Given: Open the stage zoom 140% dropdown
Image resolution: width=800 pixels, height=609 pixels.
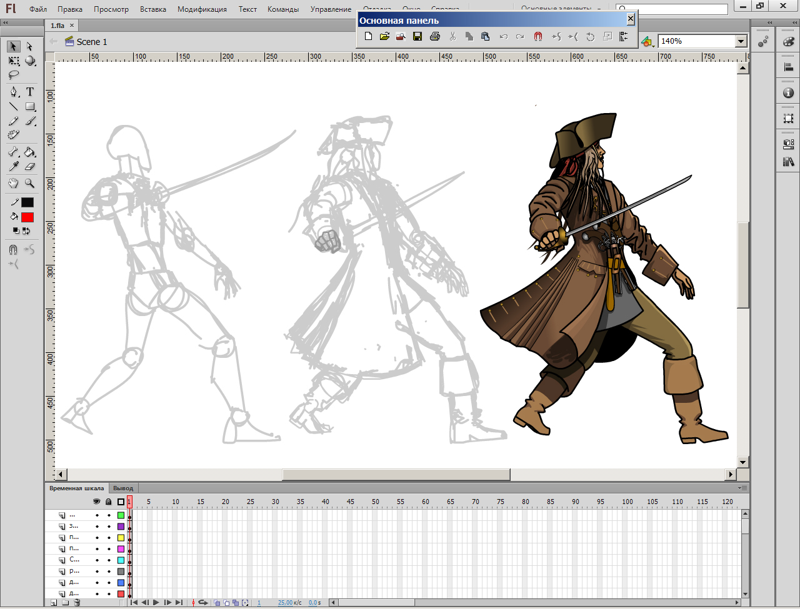Looking at the screenshot, I should [741, 41].
